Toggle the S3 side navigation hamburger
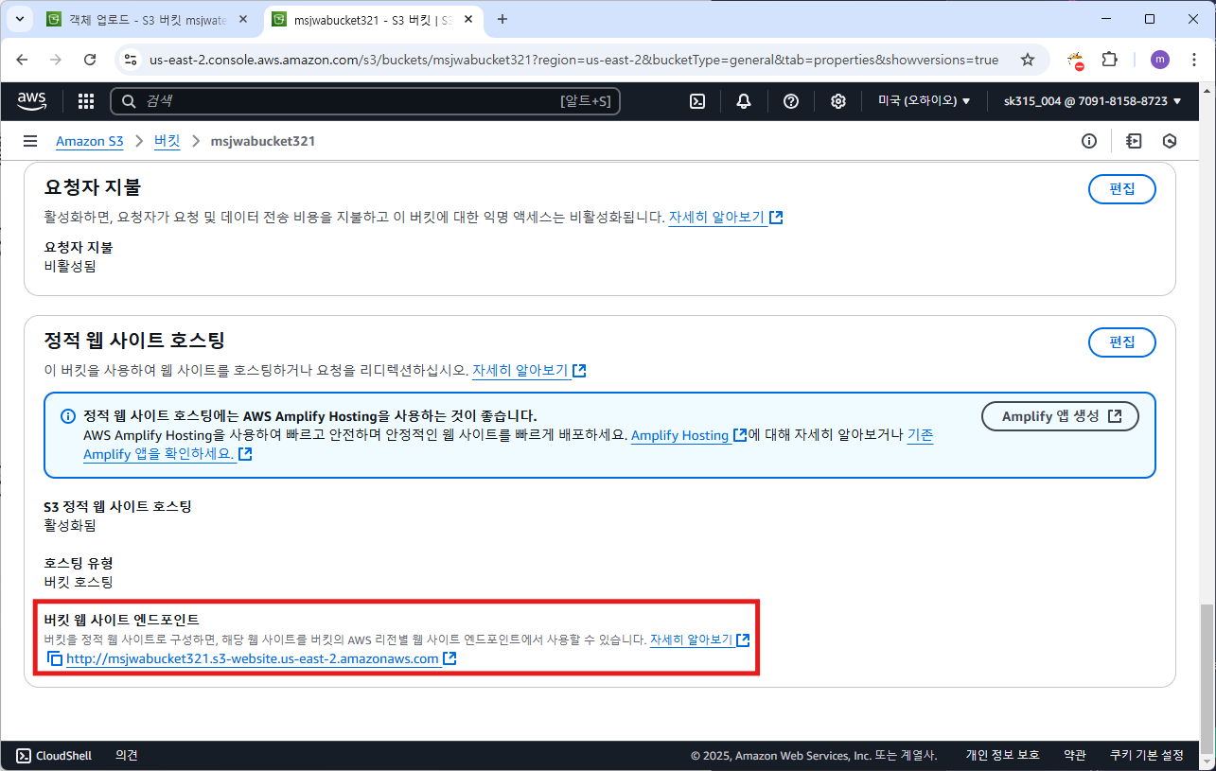The image size is (1216, 771). [30, 141]
